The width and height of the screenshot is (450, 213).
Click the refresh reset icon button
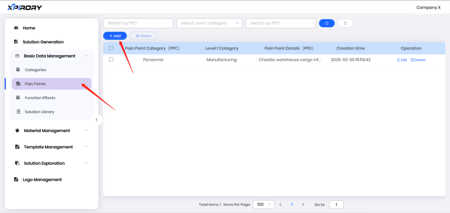click(x=345, y=23)
